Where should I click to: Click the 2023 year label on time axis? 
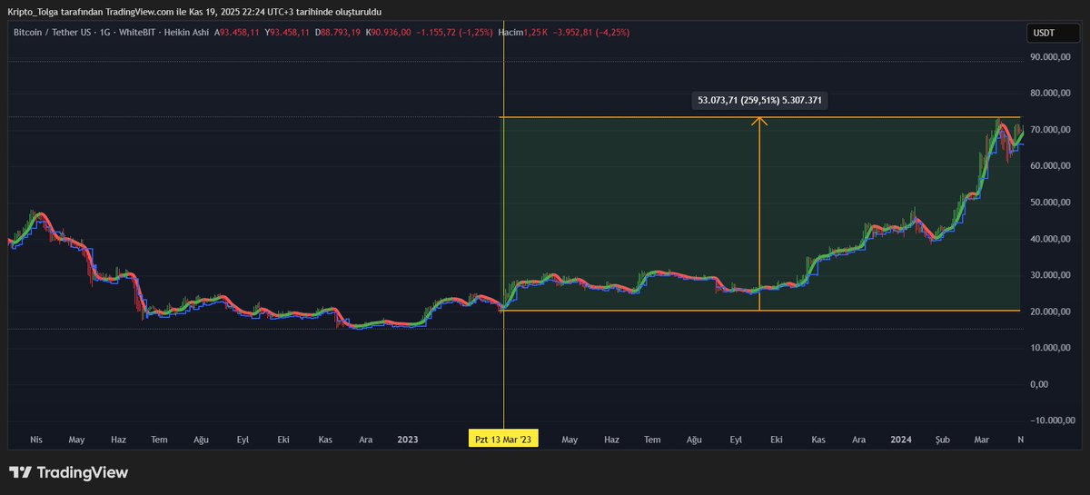click(408, 440)
